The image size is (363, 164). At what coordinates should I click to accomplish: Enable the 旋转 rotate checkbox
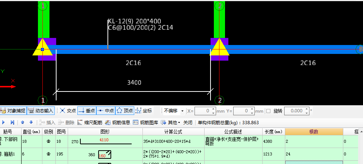pyautogui.click(x=268, y=111)
